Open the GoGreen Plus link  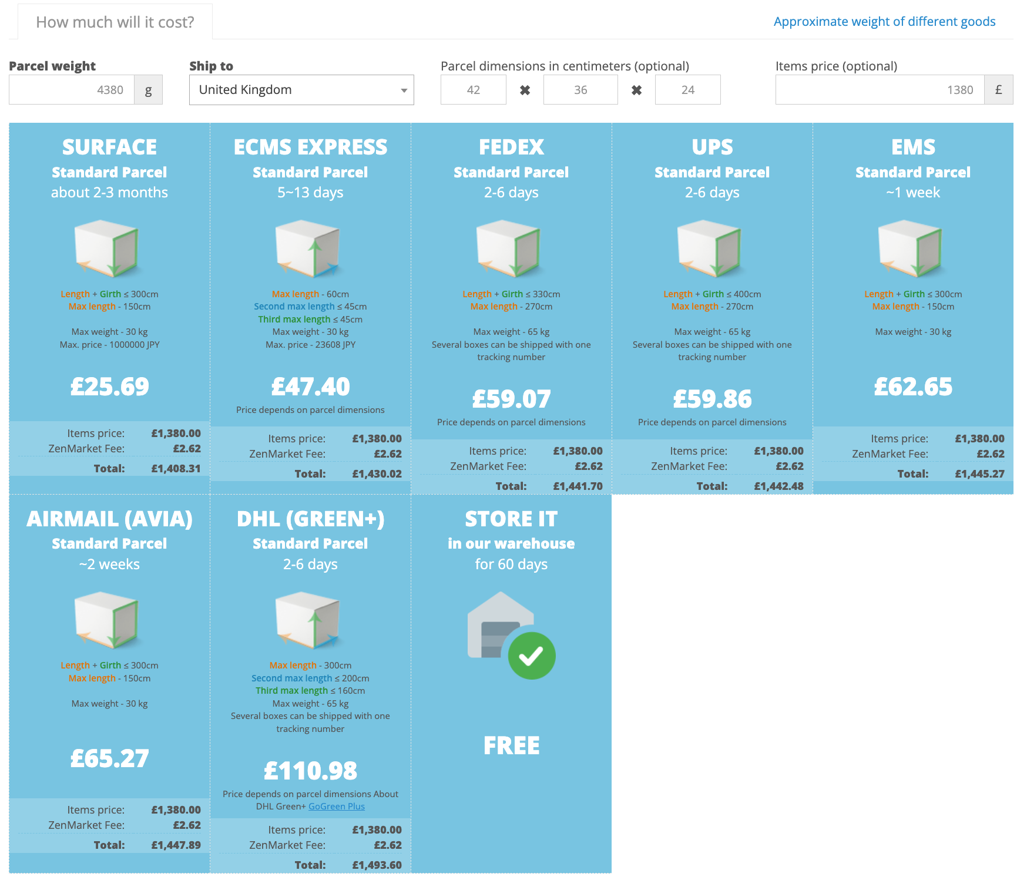click(337, 807)
